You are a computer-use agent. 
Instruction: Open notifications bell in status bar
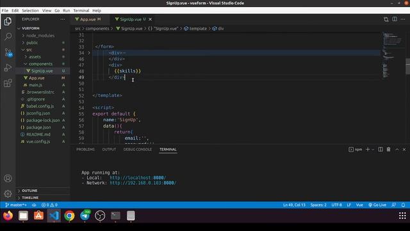pyautogui.click(x=403, y=205)
